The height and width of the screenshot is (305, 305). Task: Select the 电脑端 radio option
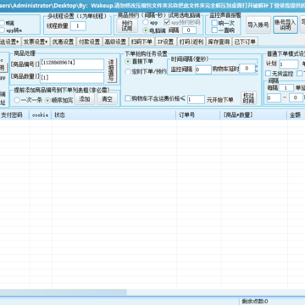146,30
